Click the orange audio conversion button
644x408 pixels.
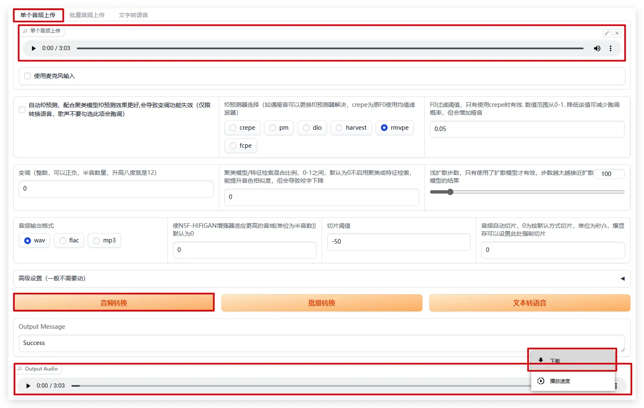(114, 303)
